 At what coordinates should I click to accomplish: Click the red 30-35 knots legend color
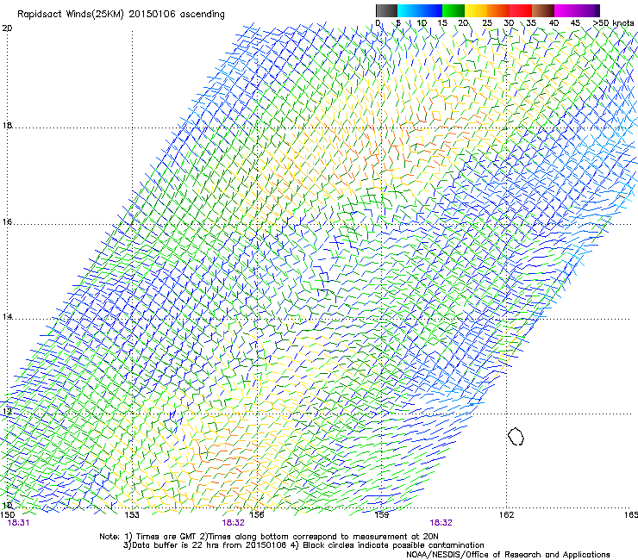pyautogui.click(x=521, y=10)
